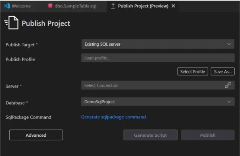
Task: Follow the Generate sqlpackage command link
Action: click(x=113, y=117)
